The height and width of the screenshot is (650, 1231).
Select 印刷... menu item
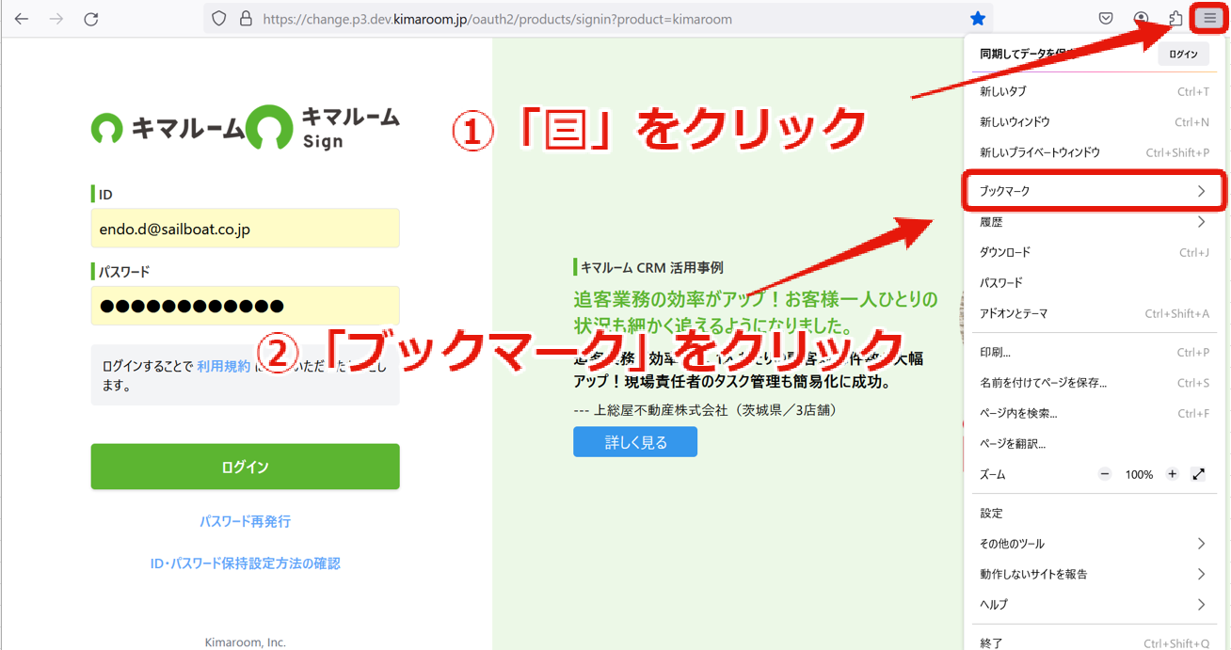coord(1094,353)
